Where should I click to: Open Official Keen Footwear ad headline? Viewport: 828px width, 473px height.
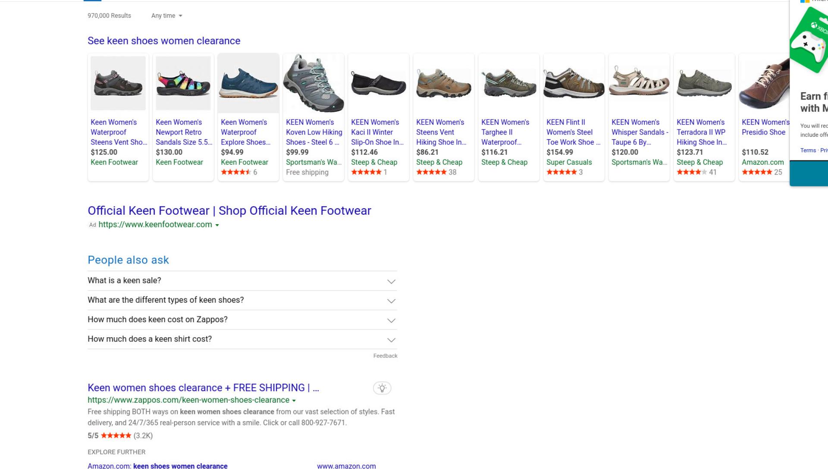tap(229, 210)
